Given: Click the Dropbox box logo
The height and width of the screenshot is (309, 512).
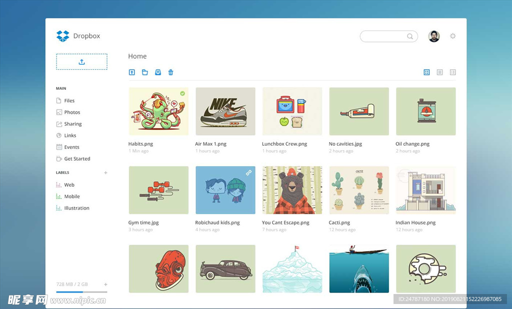Looking at the screenshot, I should (62, 36).
